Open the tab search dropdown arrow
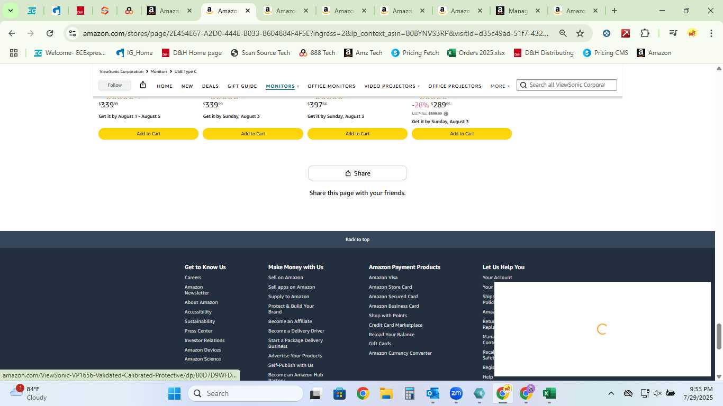 click(10, 11)
